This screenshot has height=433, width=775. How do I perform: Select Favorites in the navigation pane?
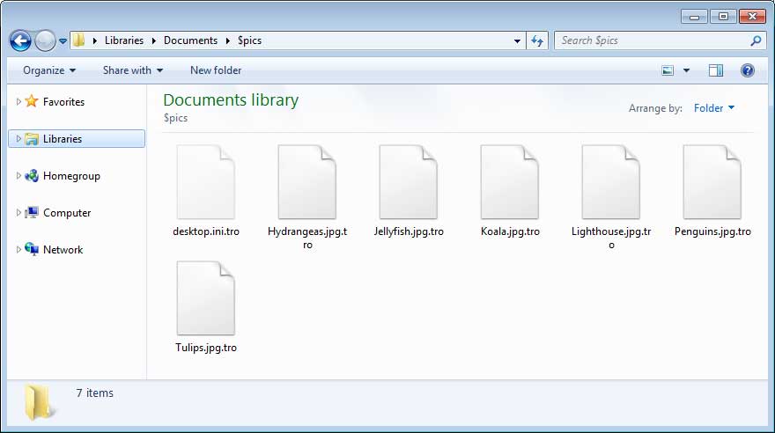[x=63, y=102]
